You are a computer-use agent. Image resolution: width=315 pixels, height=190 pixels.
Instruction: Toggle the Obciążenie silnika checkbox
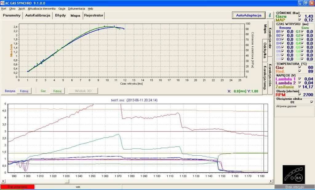pyautogui.click(x=312, y=102)
